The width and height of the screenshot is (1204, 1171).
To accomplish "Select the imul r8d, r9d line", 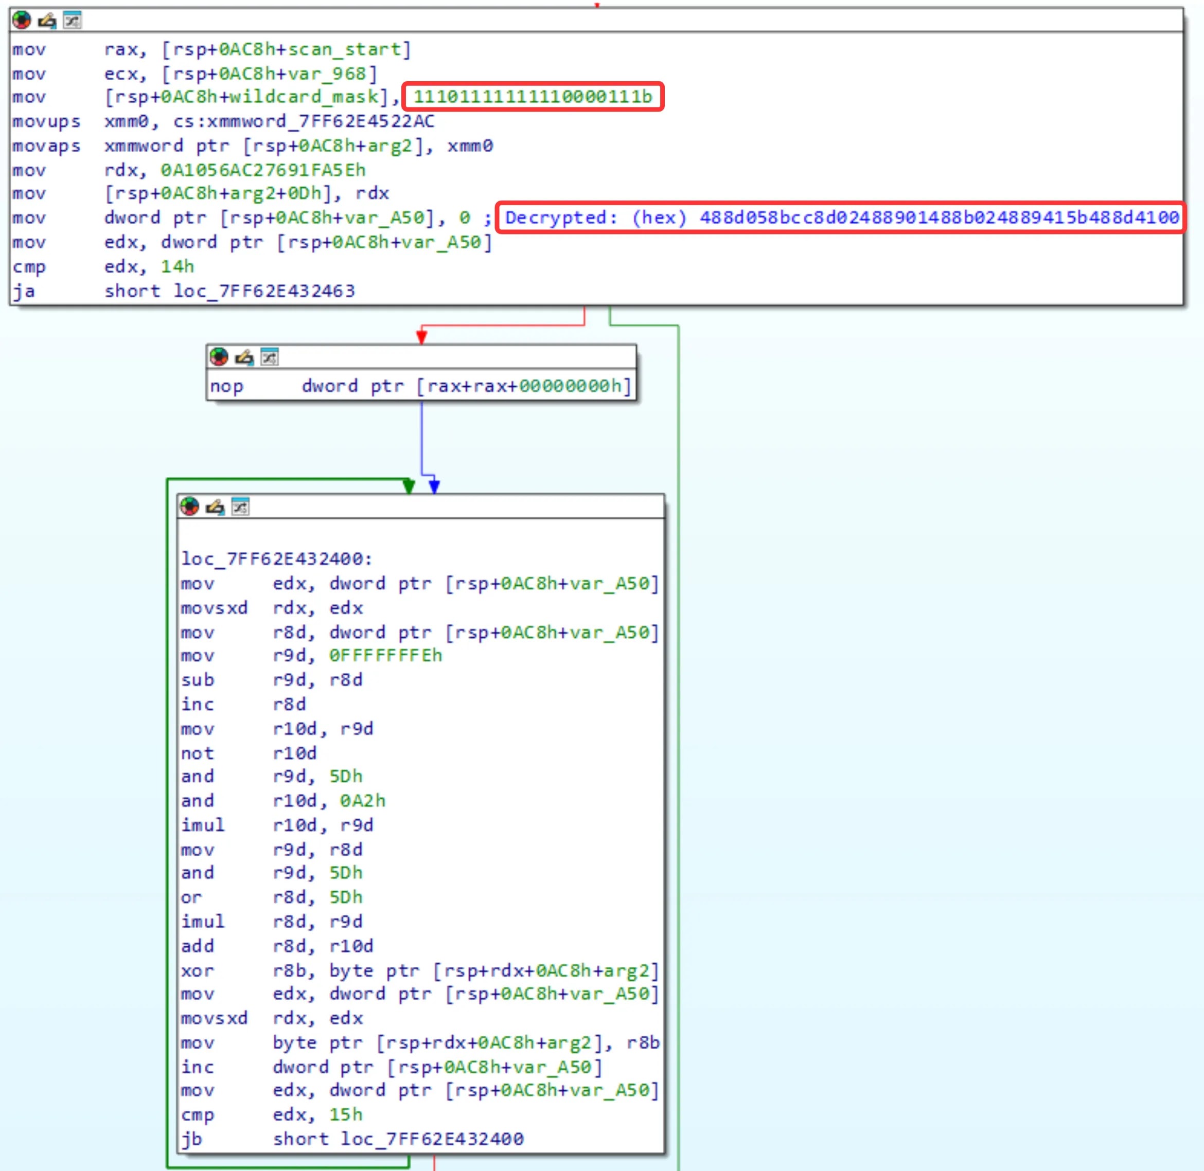I will click(x=272, y=922).
